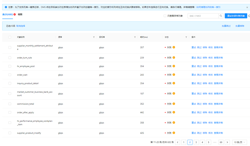Switch to the 表(55/682) tab
The height and width of the screenshot is (146, 250).
(x=8, y=14)
